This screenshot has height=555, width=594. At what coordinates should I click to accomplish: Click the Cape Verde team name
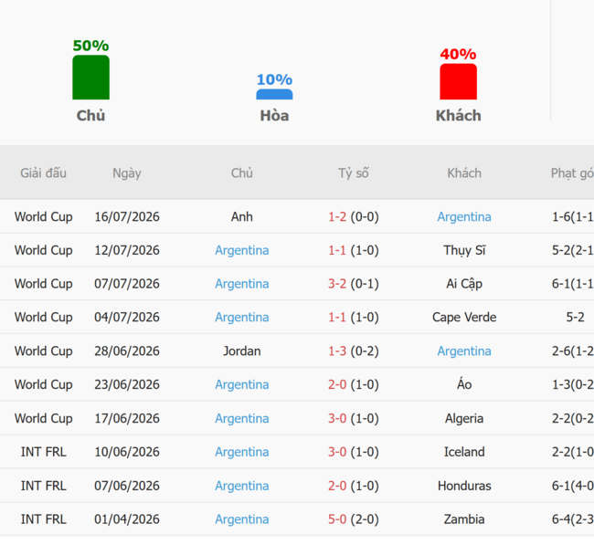coord(464,317)
